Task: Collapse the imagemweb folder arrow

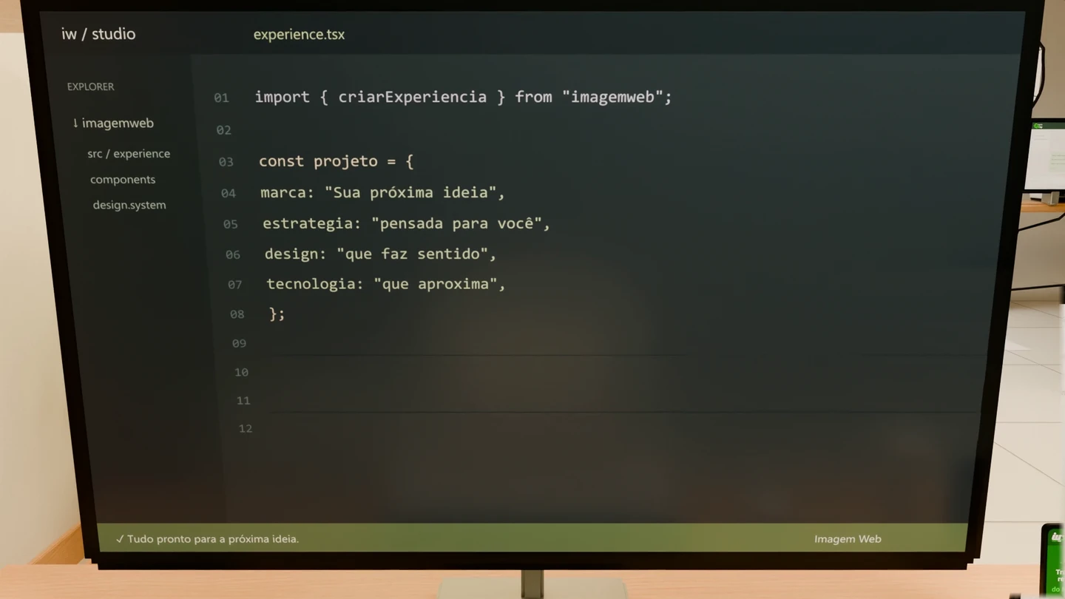Action: [75, 123]
